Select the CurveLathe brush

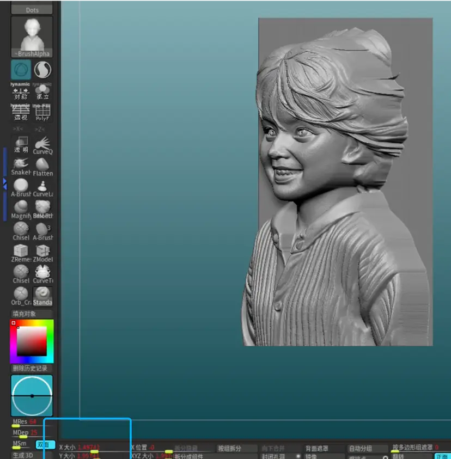click(x=42, y=188)
